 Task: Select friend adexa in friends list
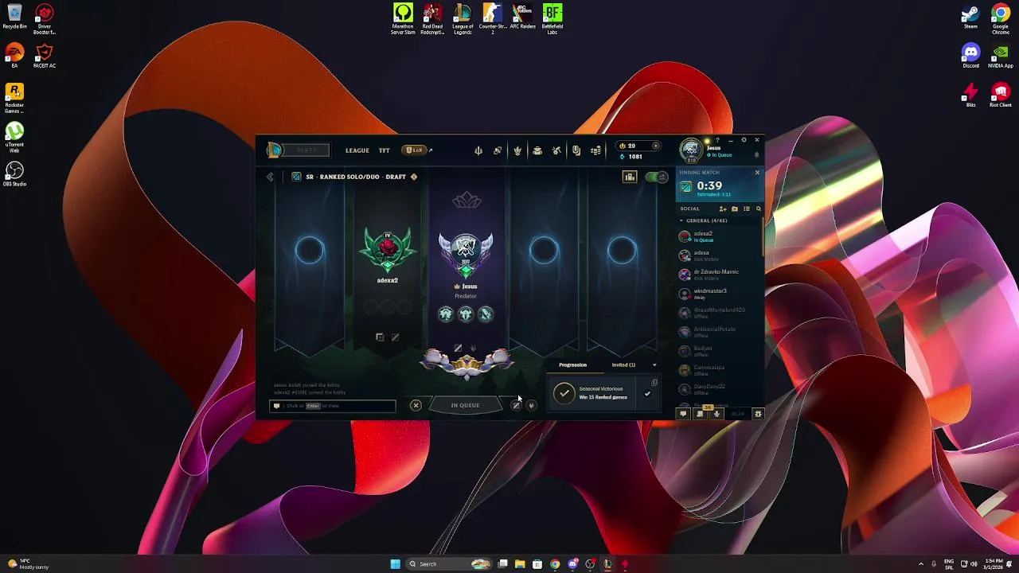(x=719, y=255)
